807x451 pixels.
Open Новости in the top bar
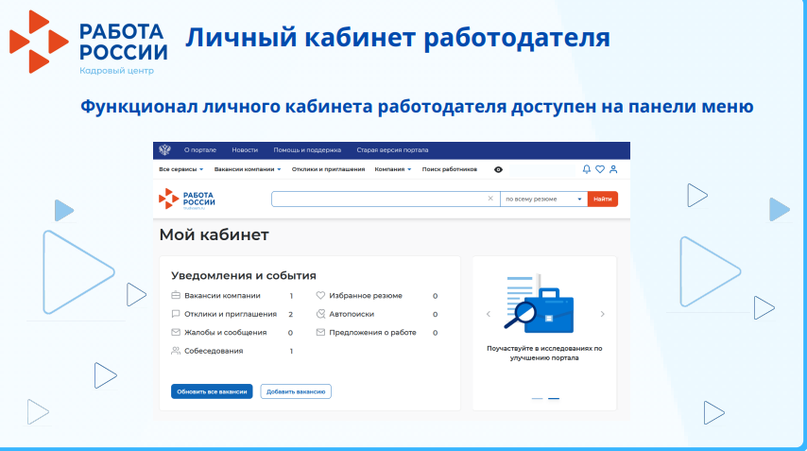tap(245, 149)
